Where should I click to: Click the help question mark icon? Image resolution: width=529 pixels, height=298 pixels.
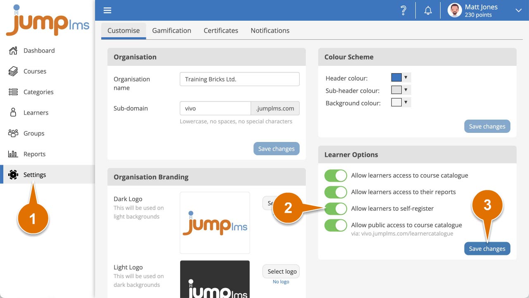click(x=403, y=11)
